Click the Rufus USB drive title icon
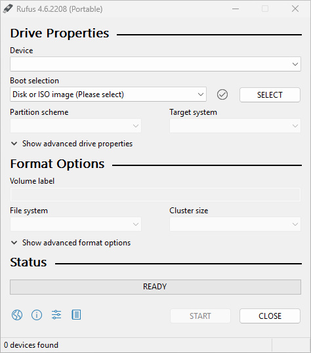 tap(8, 9)
